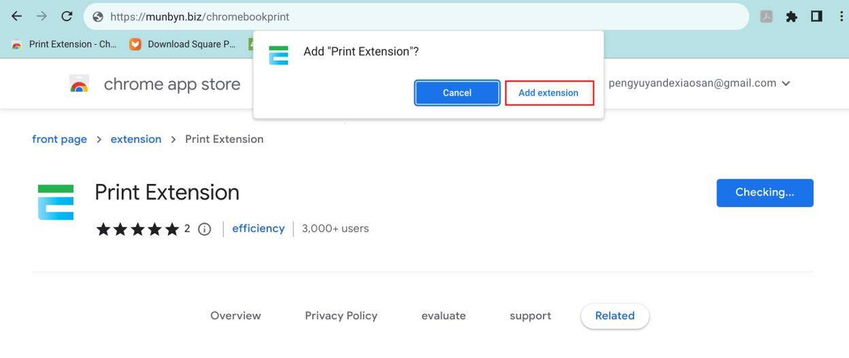Click the 3,000+ users text
849x358 pixels.
tap(335, 229)
